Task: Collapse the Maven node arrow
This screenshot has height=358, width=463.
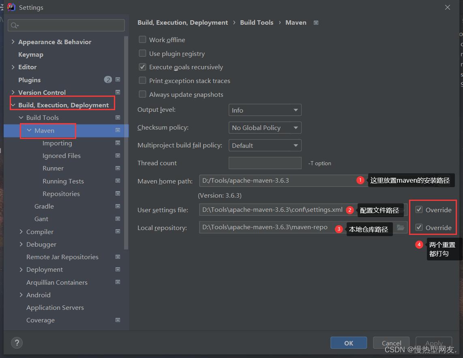Action: click(29, 130)
